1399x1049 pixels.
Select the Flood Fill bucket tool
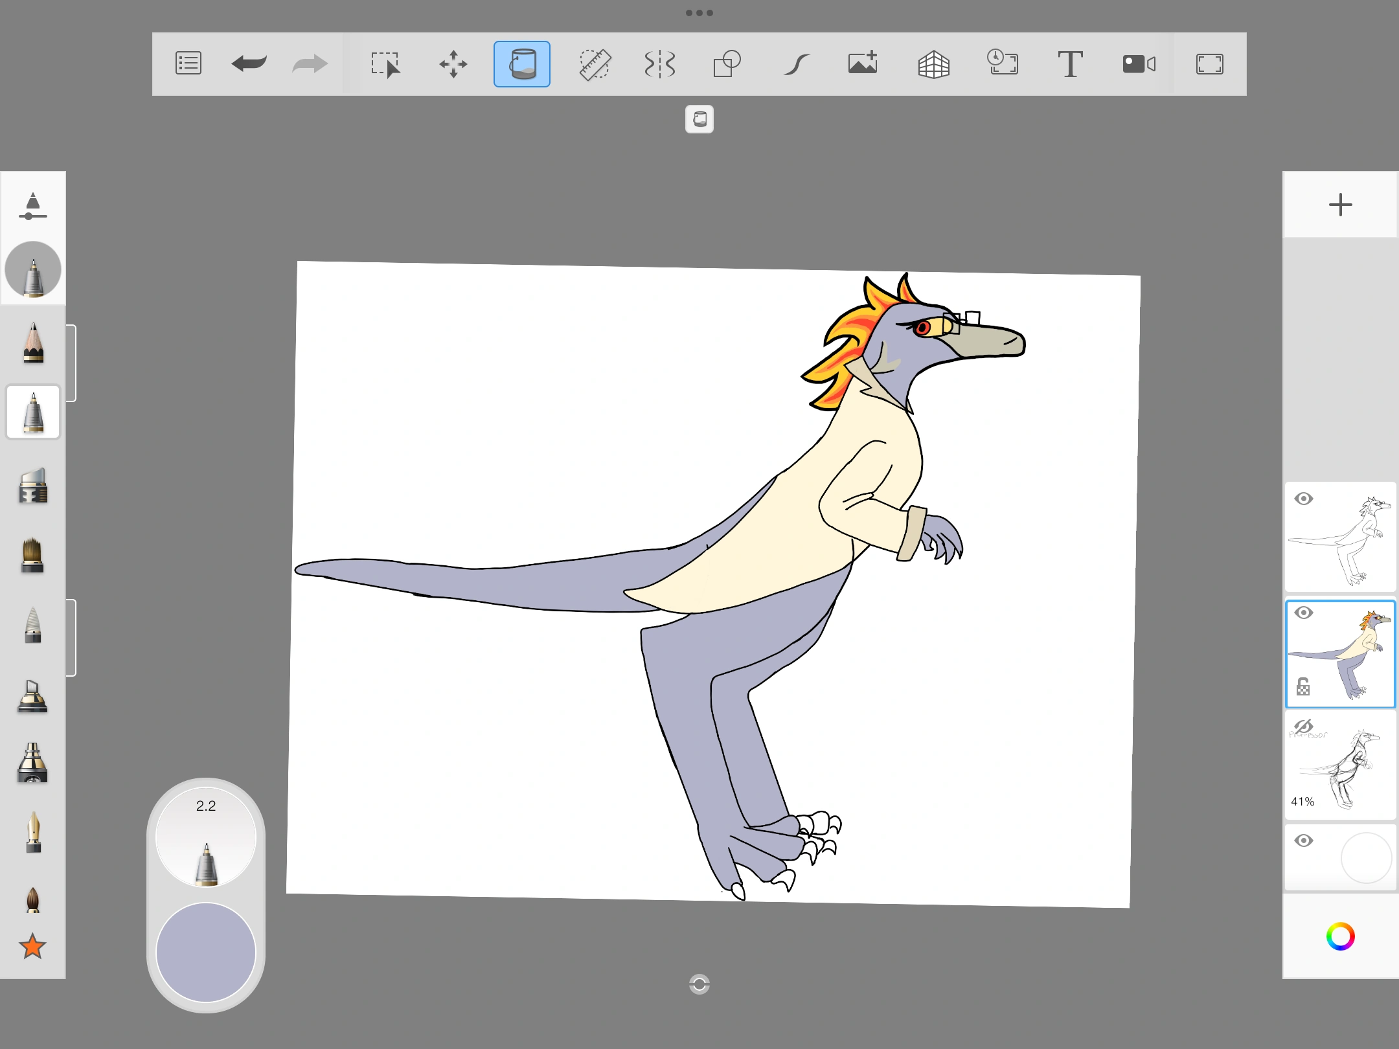(x=522, y=64)
